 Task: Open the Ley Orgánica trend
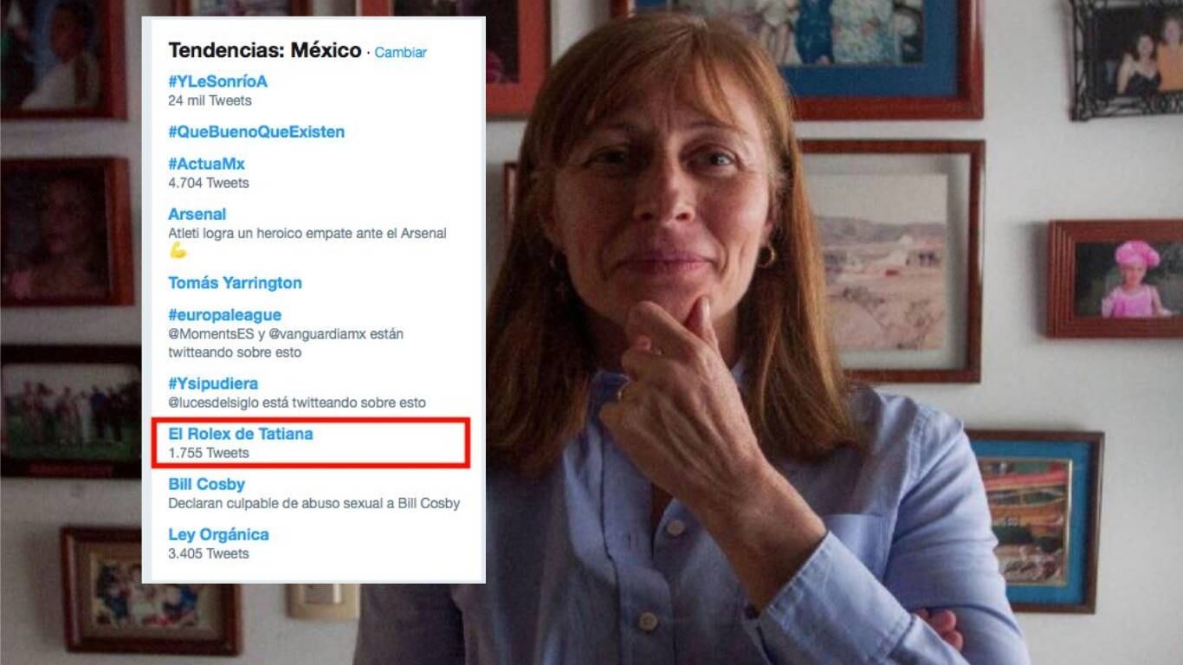coord(218,534)
